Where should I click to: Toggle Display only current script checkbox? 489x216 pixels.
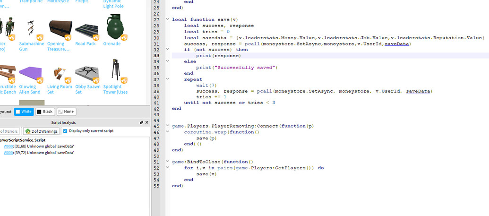click(65, 131)
